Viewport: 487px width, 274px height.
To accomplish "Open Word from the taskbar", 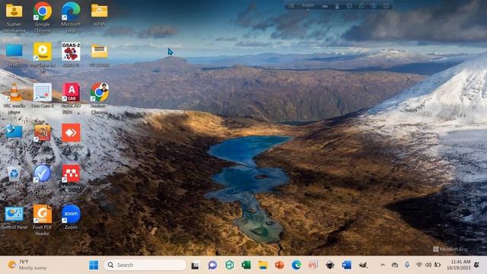I will [x=346, y=265].
